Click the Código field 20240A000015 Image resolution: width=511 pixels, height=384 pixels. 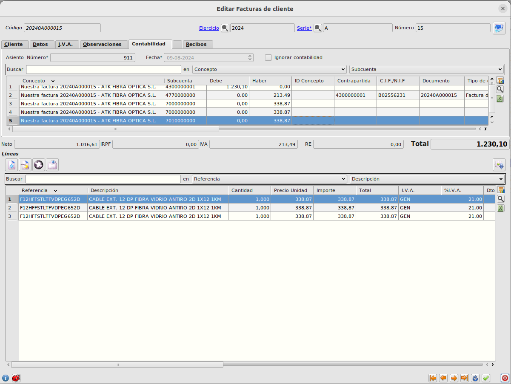click(62, 28)
